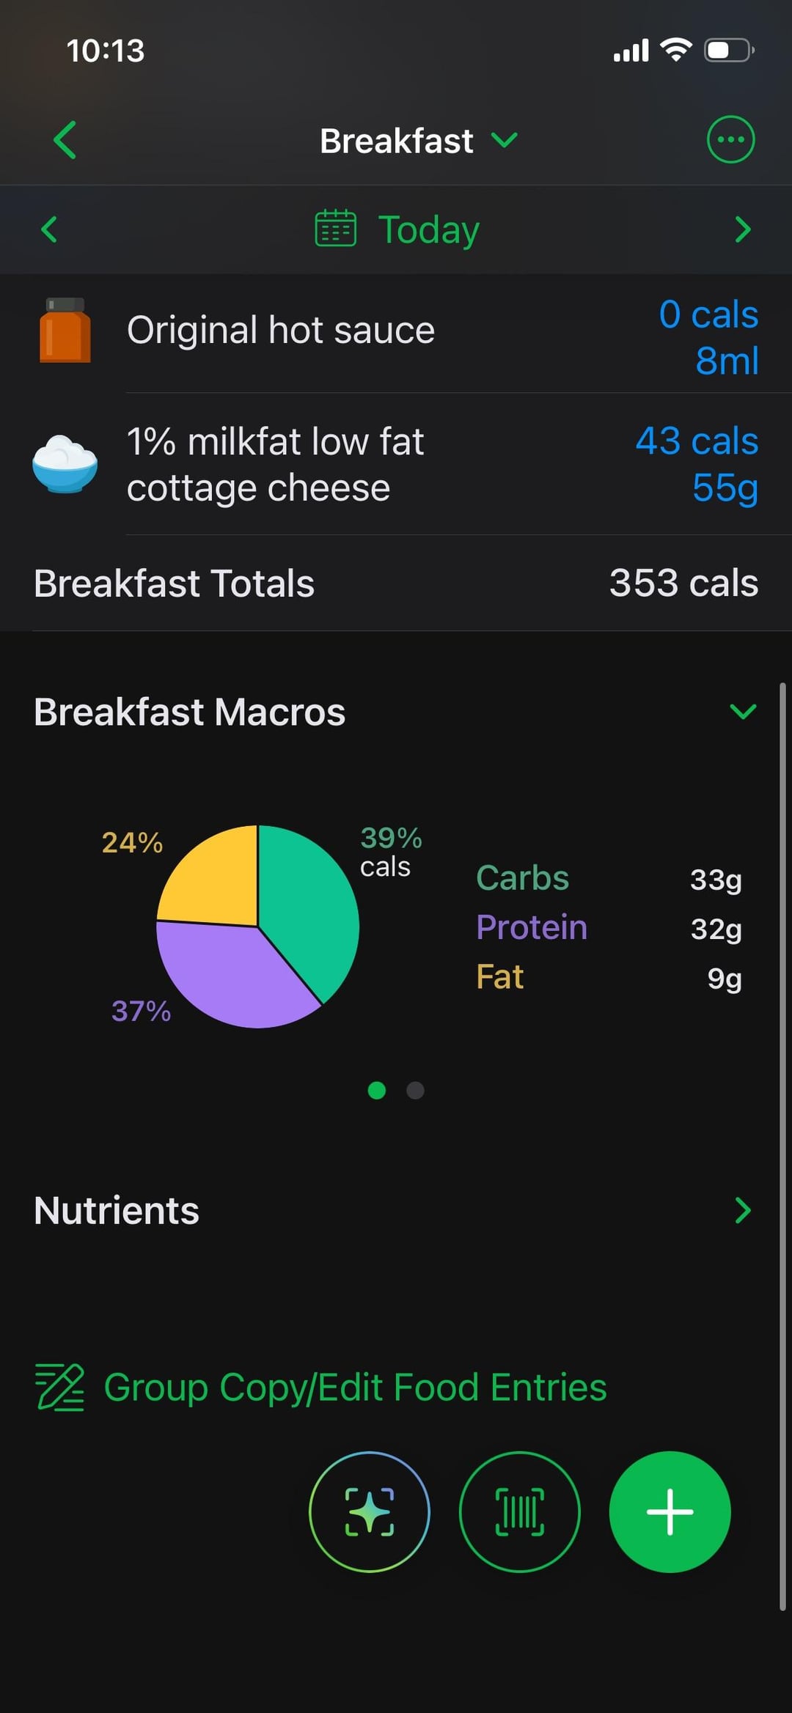The height and width of the screenshot is (1713, 792).
Task: Launch the AI food scanner
Action: [x=370, y=1511]
